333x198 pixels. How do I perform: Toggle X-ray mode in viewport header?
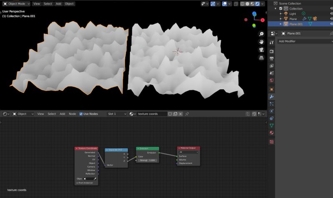click(236, 4)
